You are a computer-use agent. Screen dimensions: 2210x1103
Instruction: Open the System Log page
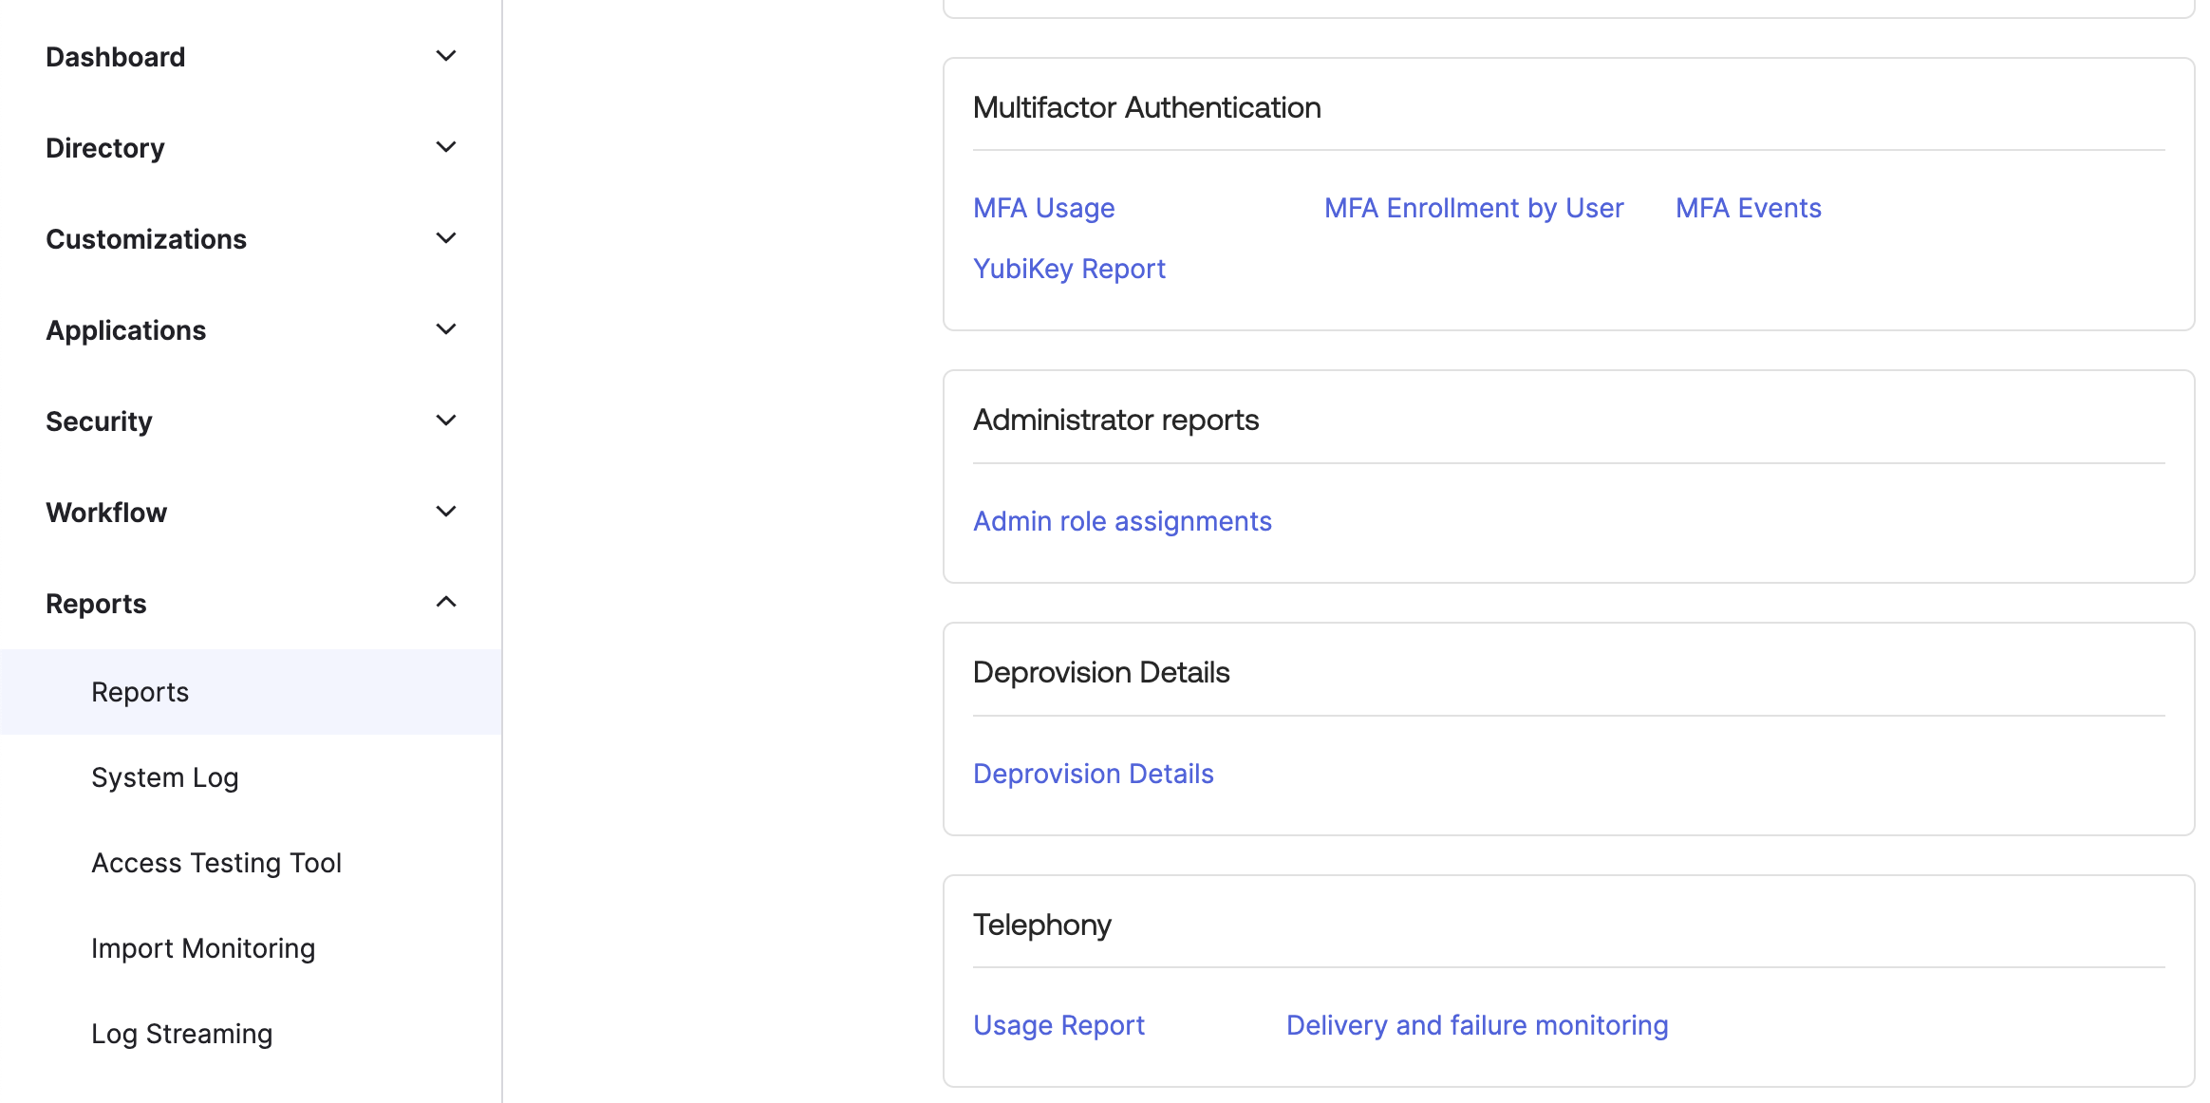pyautogui.click(x=164, y=776)
